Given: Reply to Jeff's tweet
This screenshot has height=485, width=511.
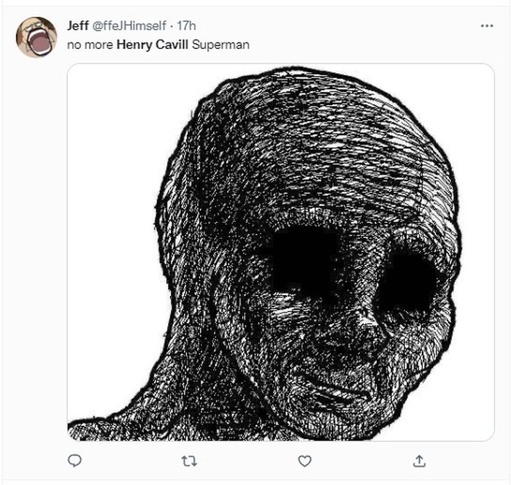Looking at the screenshot, I should click(74, 461).
